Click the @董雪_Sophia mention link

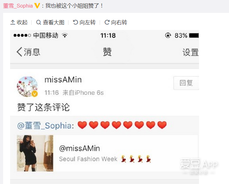[x=45, y=125]
